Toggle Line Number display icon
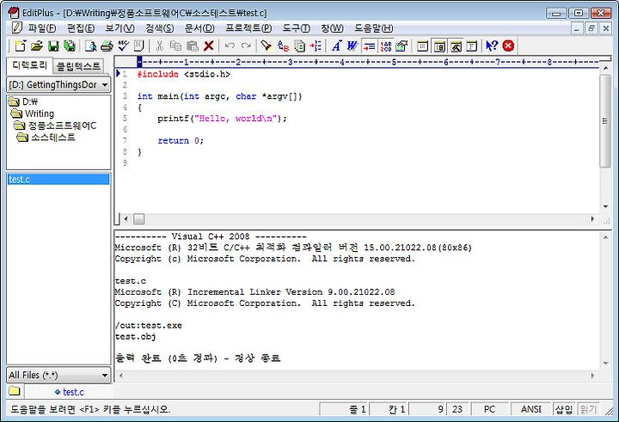 [x=386, y=46]
